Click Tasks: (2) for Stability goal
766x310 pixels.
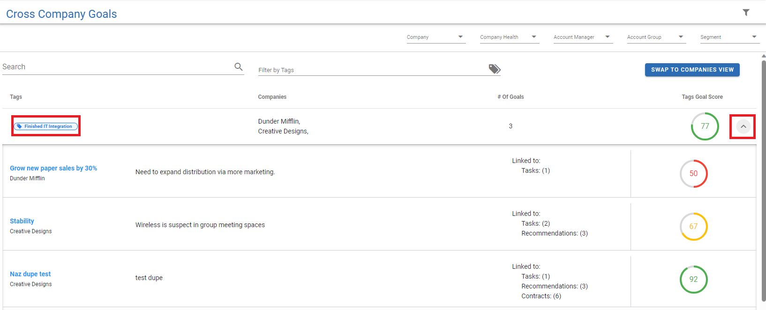[535, 223]
